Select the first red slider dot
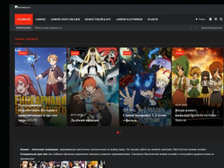The image size is (224, 168). point(118,133)
